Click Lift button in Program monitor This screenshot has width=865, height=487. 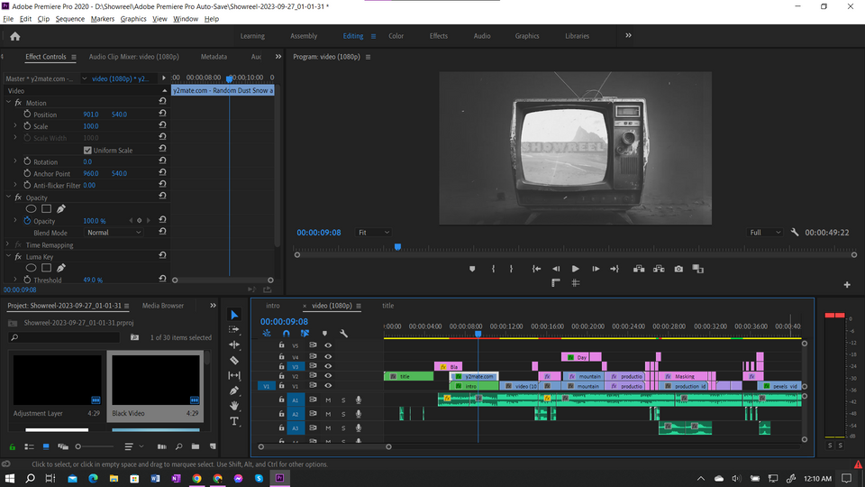coord(639,269)
